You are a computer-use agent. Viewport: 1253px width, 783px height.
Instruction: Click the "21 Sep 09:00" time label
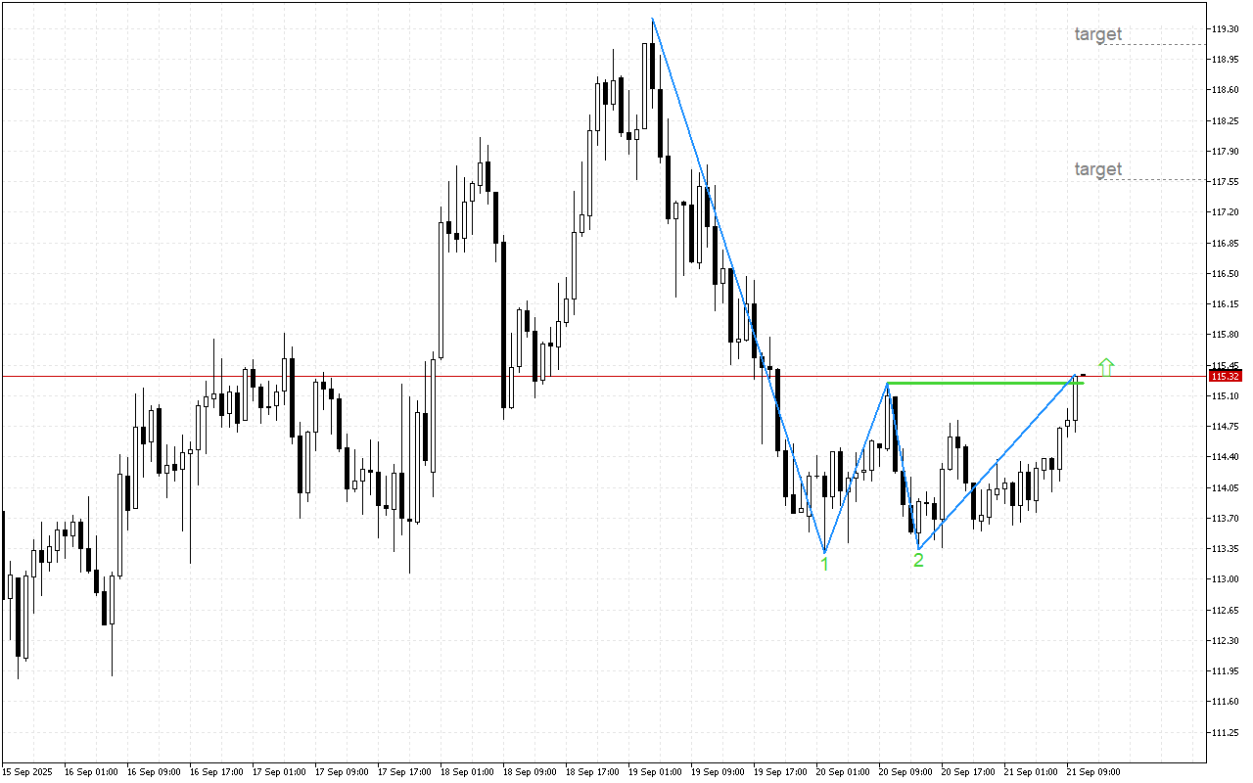pyautogui.click(x=1092, y=771)
